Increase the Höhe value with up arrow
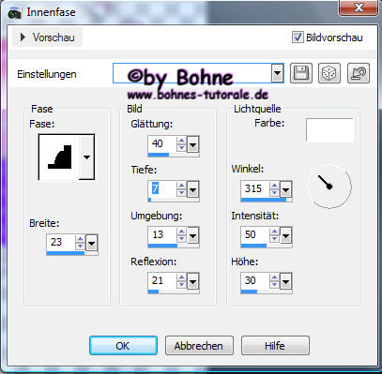The width and height of the screenshot is (382, 374). point(274,277)
